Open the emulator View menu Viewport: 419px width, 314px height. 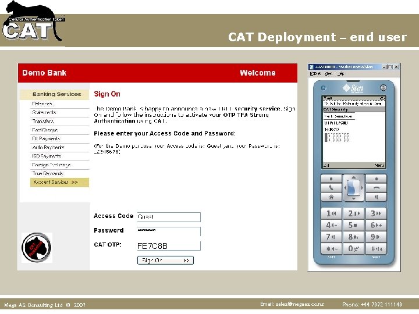point(329,73)
